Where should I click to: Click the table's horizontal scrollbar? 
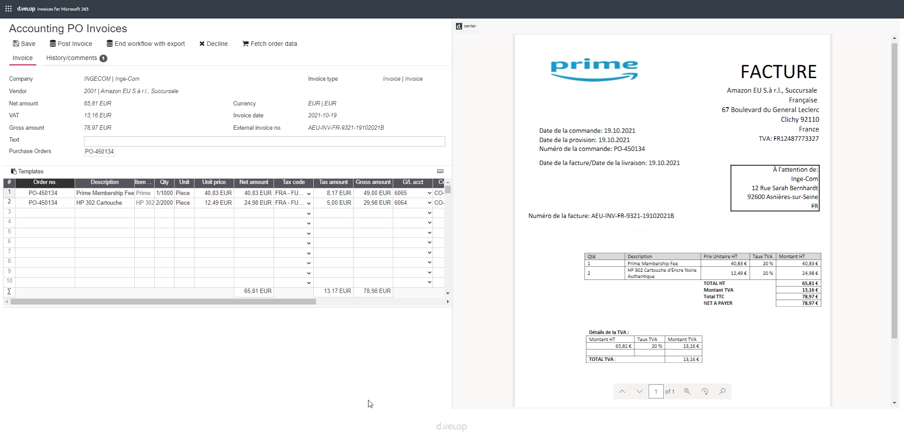point(163,302)
